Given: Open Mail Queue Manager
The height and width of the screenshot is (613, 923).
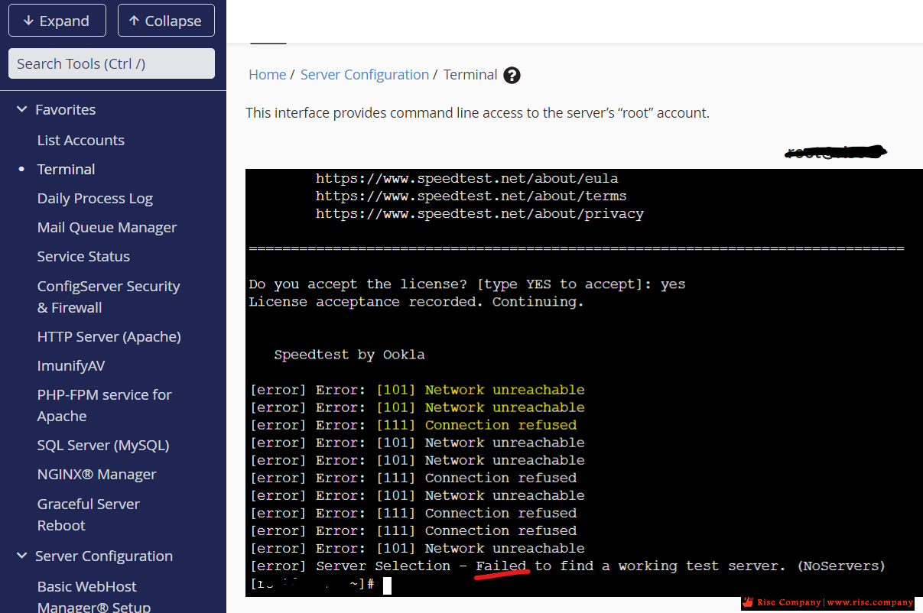Looking at the screenshot, I should [x=107, y=227].
